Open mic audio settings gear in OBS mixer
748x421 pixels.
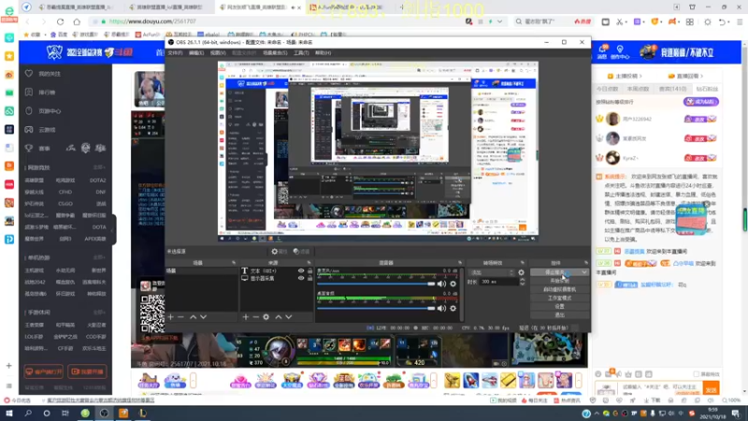[453, 284]
